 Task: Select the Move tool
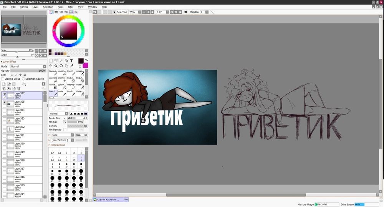point(51,66)
